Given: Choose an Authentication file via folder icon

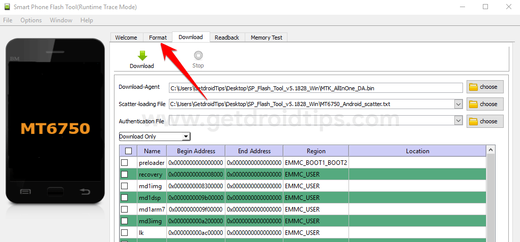Looking at the screenshot, I should point(473,121).
